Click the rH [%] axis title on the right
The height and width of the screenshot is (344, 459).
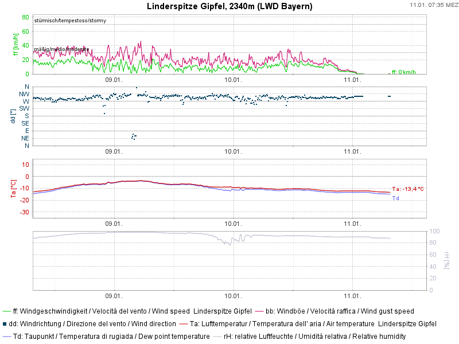[x=446, y=261]
